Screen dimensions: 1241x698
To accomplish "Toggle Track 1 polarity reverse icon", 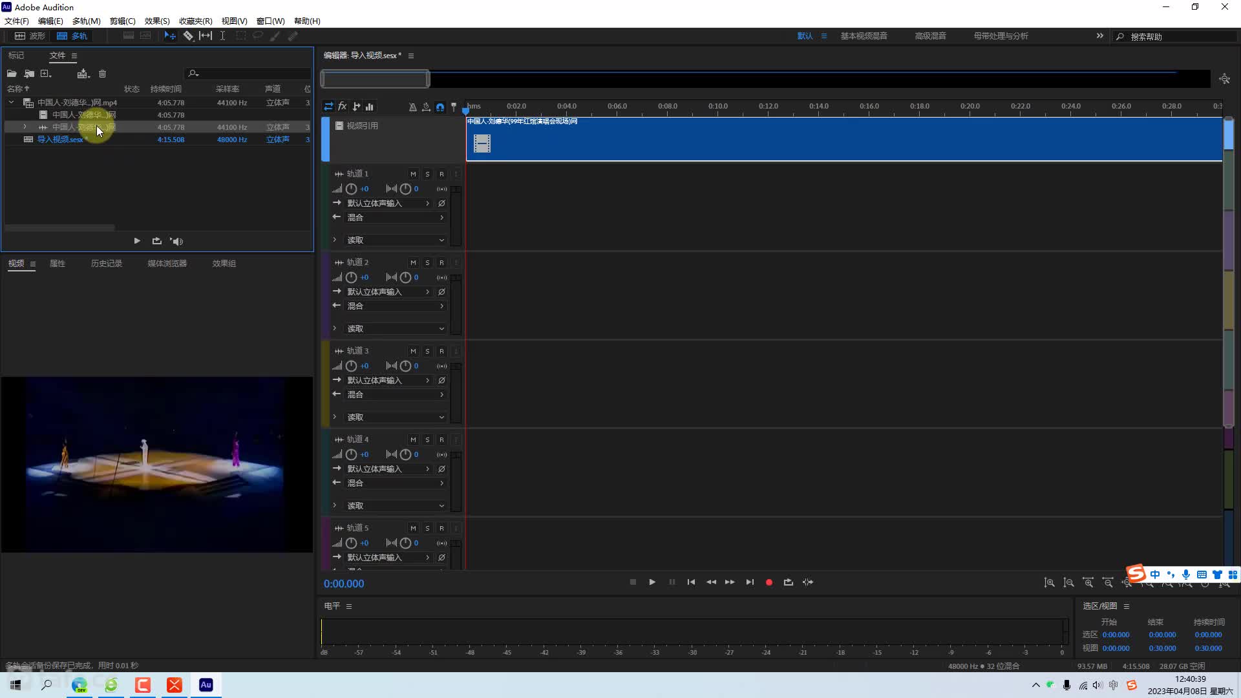I will click(441, 204).
